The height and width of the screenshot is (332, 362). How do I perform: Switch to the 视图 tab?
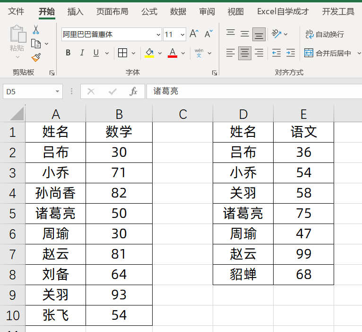(x=235, y=11)
